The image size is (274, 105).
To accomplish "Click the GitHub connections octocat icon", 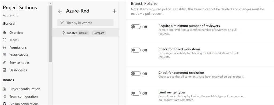I will tap(5, 104).
